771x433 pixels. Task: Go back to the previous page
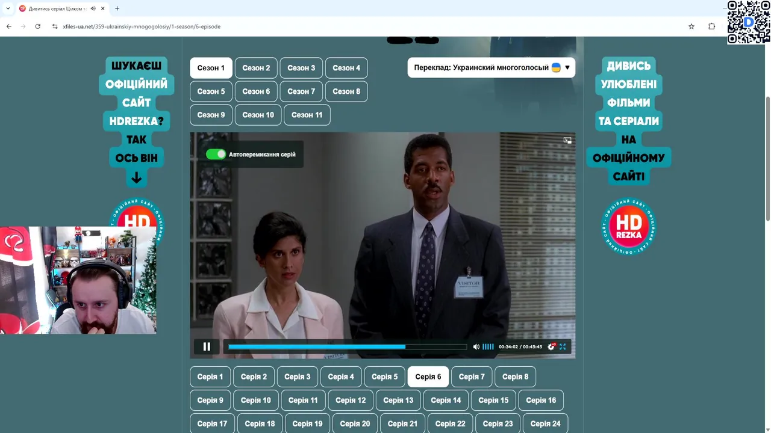[x=9, y=26]
